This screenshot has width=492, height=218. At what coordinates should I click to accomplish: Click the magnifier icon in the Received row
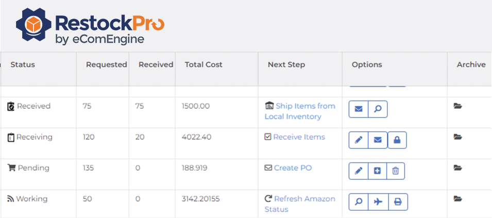click(378, 109)
